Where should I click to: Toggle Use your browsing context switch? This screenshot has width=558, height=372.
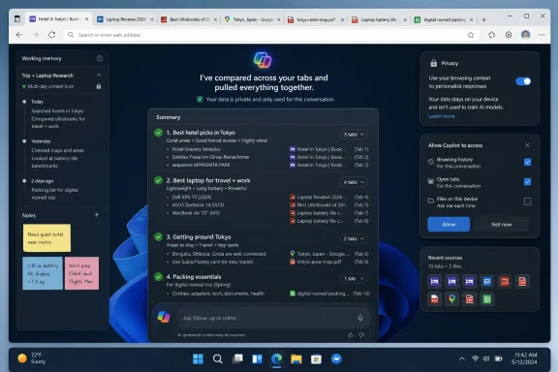click(523, 81)
